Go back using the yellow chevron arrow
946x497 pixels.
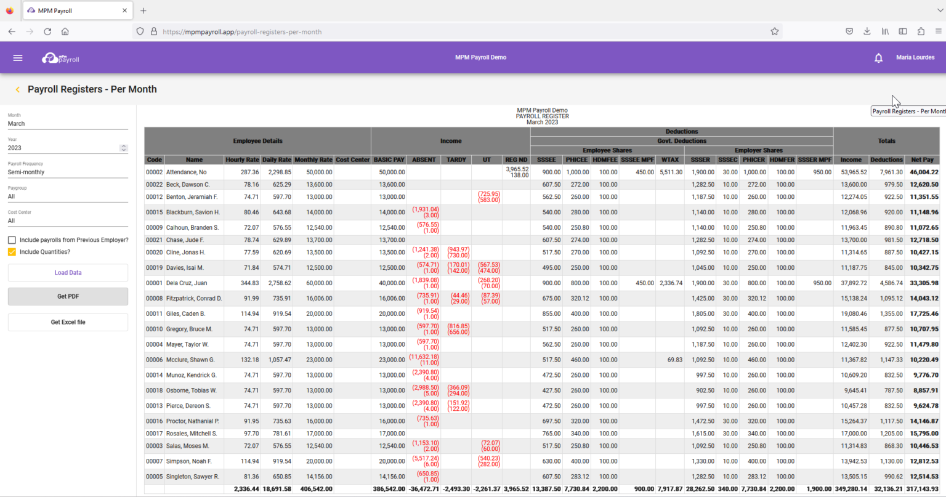point(17,90)
